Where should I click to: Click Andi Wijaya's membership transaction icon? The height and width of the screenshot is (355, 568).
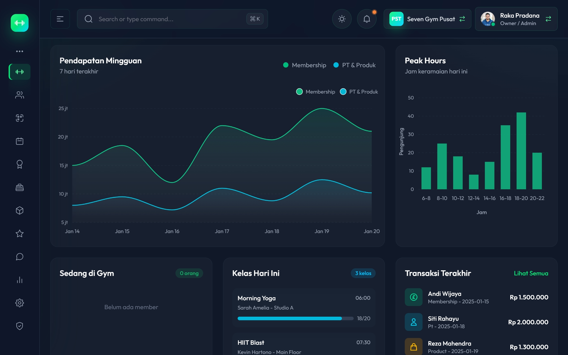point(413,297)
